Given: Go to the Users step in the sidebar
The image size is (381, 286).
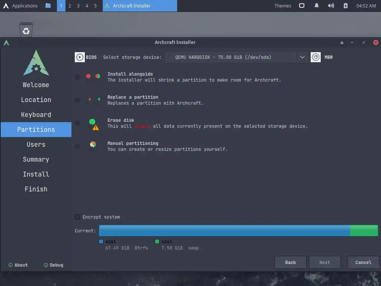Looking at the screenshot, I should click(x=36, y=144).
